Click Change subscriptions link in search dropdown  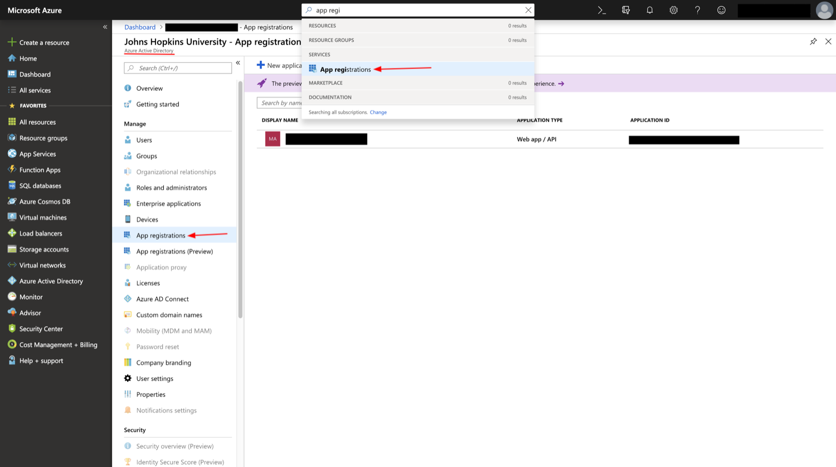[378, 113]
